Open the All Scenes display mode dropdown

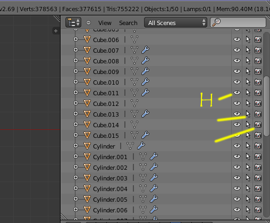tap(175, 23)
